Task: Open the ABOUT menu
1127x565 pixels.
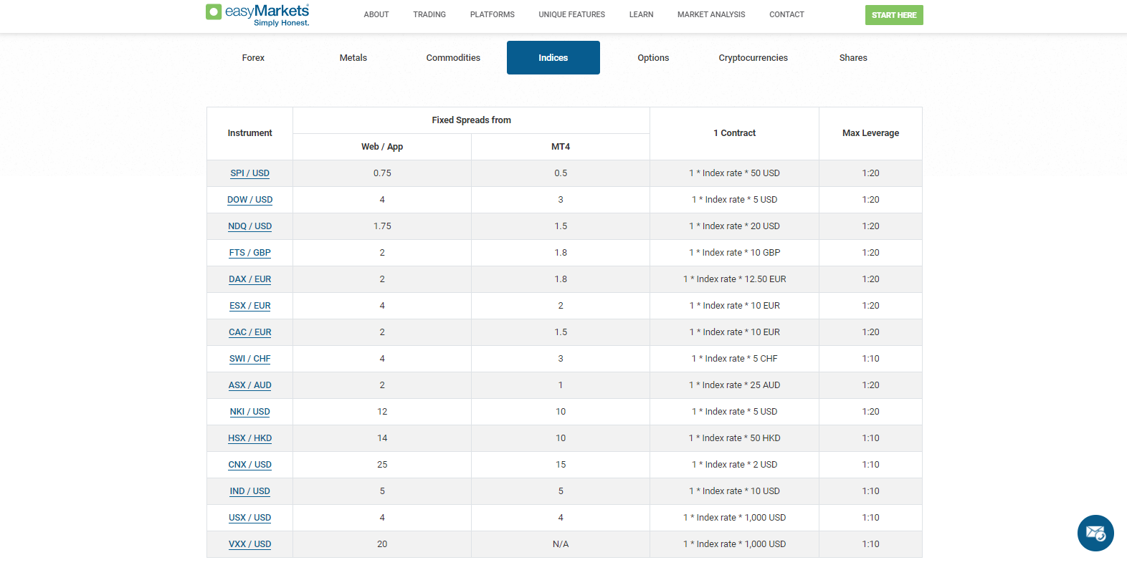Action: tap(376, 14)
